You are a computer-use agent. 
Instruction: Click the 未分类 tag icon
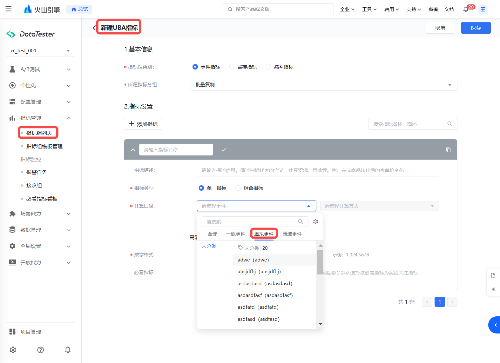point(240,247)
